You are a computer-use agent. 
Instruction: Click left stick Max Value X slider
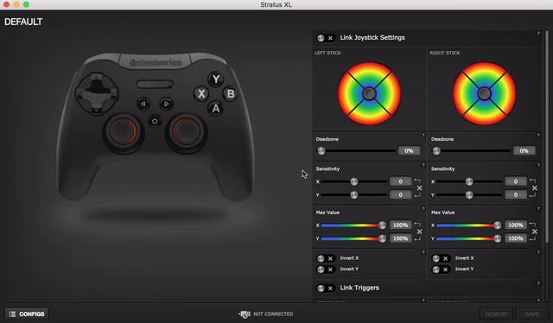click(x=353, y=225)
